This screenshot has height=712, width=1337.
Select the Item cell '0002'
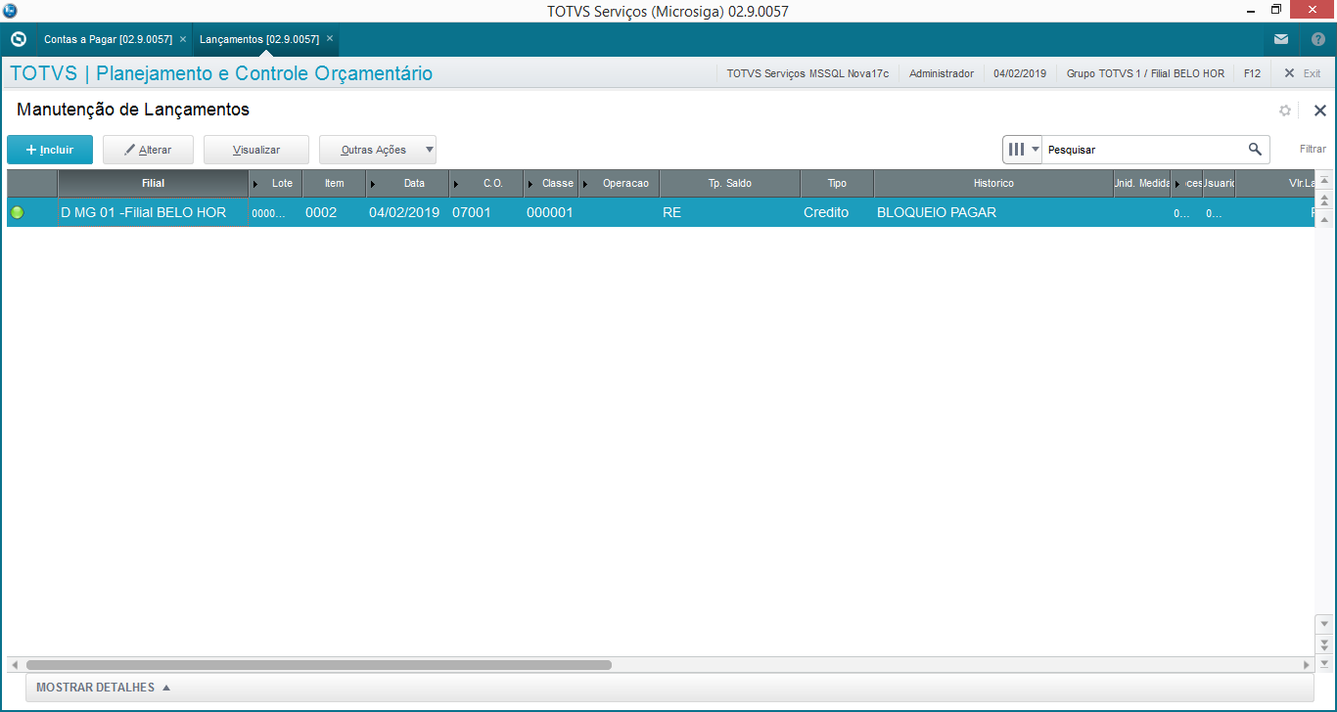point(334,212)
